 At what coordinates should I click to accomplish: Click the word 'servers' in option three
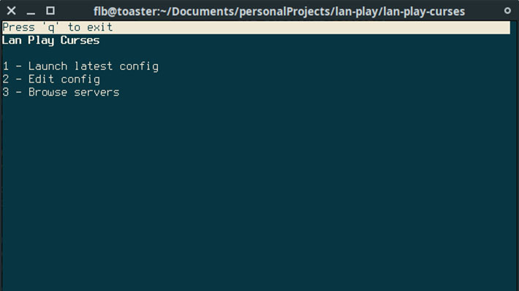pyautogui.click(x=96, y=92)
